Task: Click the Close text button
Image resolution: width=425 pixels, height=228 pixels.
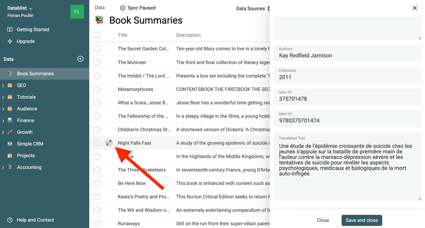Action: tap(323, 220)
